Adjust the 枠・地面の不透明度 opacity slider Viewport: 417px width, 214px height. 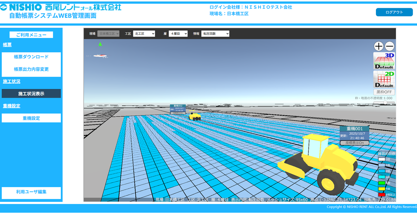[384, 102]
